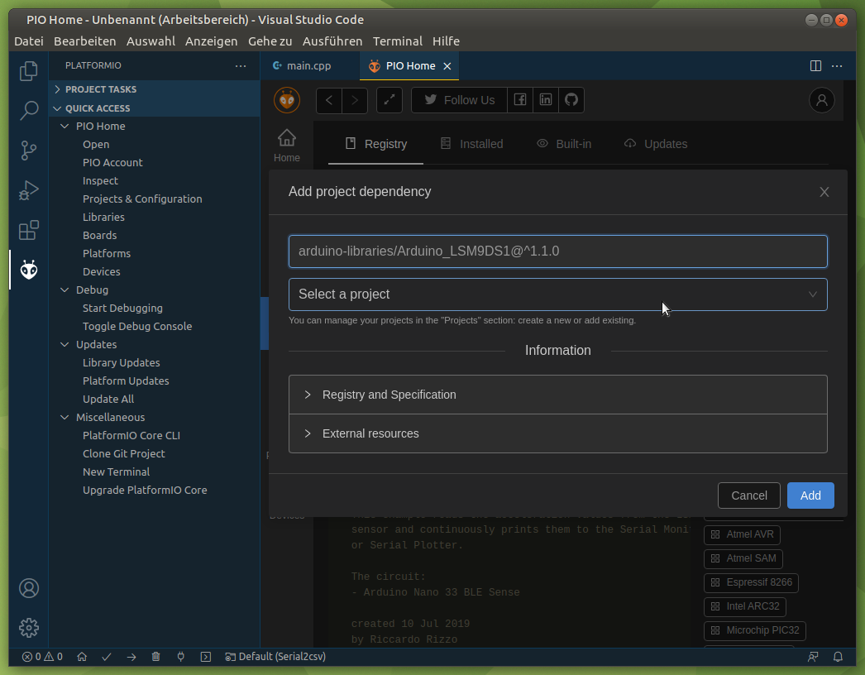
Task: Click the expand fullscreen icon in PIO Home
Action: (x=389, y=100)
